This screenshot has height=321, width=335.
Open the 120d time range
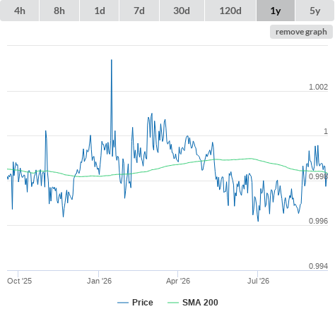pos(230,11)
